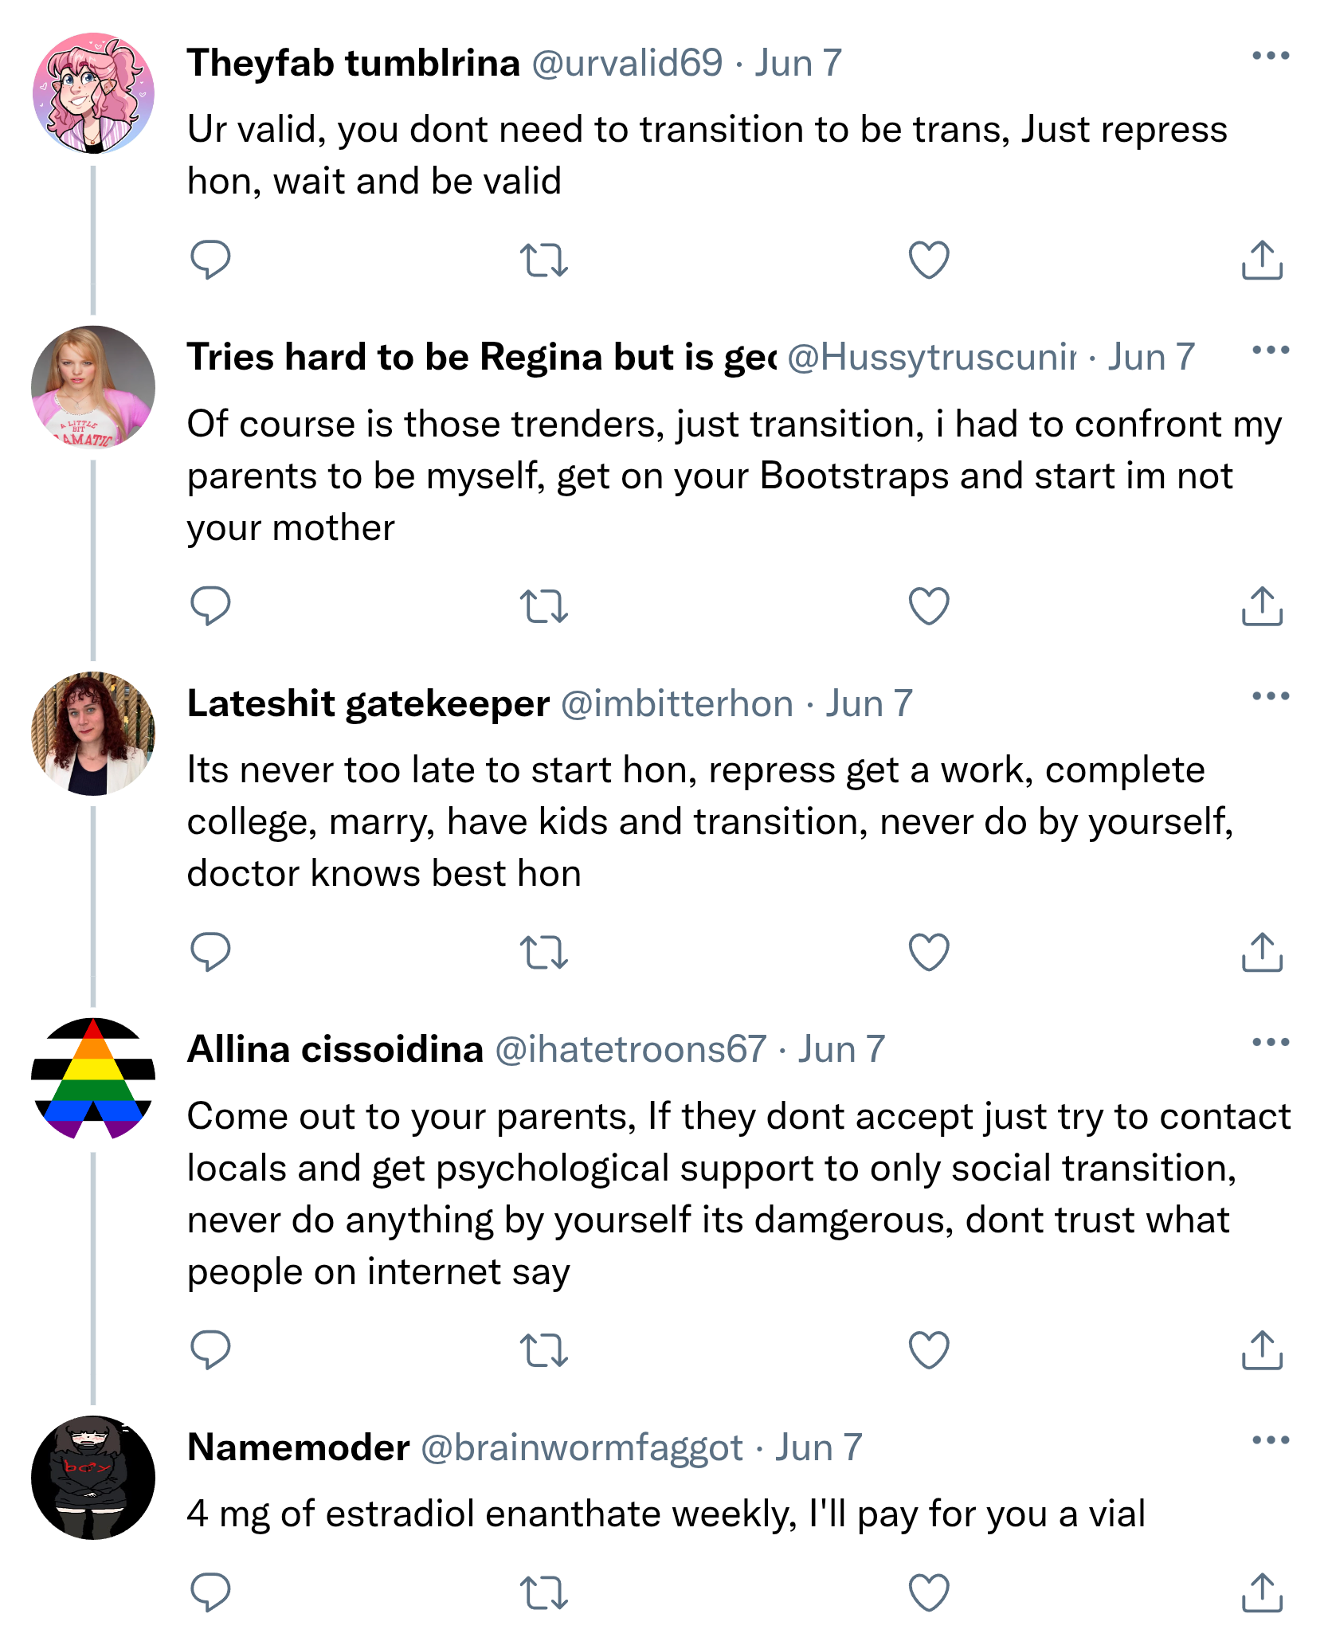Image resolution: width=1328 pixels, height=1649 pixels.
Task: Retweet the Namemoder tweet about estradiol
Action: pos(543,1592)
